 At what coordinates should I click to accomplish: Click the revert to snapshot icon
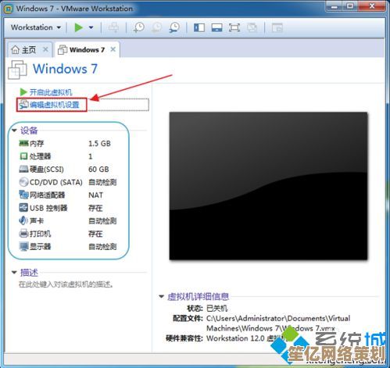pyautogui.click(x=156, y=27)
